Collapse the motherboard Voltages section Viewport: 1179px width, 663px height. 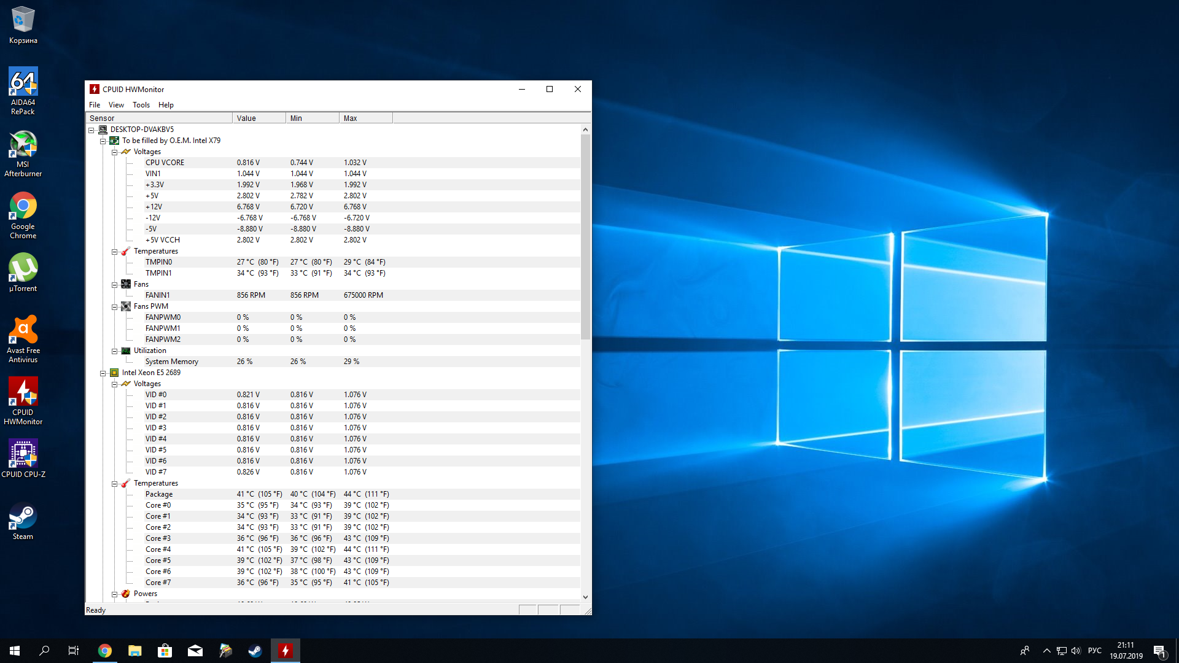(115, 152)
